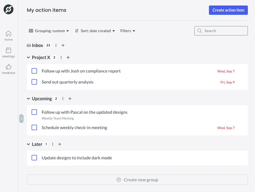Click the Create action item button

pos(228,10)
